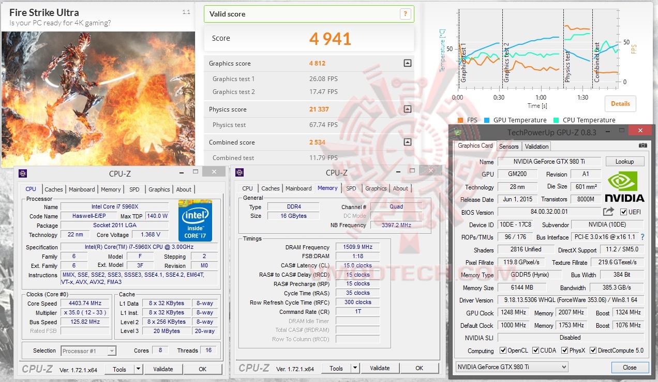Open Tools dropdown arrow in right CPU-Z
The image size is (658, 382).
tap(355, 368)
